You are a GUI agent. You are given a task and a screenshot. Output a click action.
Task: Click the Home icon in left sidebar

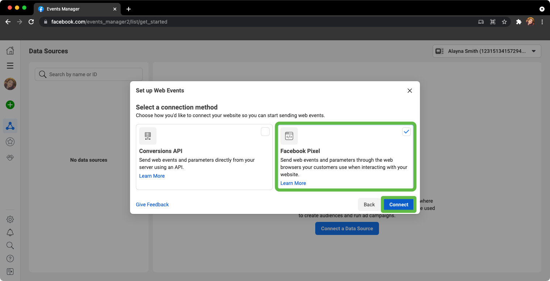click(x=10, y=51)
